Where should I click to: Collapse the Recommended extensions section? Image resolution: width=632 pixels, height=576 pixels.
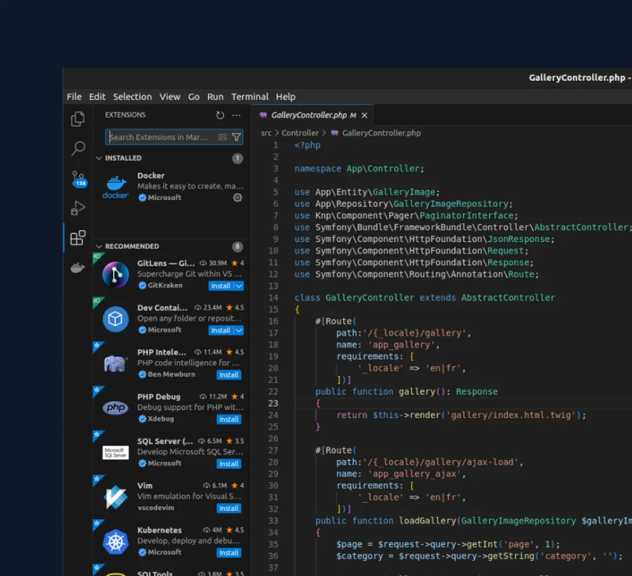click(99, 247)
